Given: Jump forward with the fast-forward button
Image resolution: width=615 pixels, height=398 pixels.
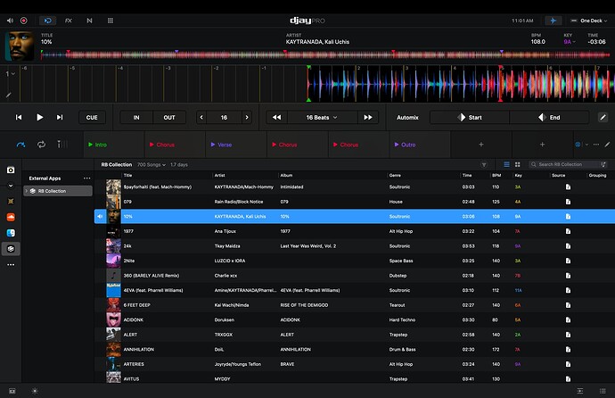Looking at the screenshot, I should pos(368,118).
